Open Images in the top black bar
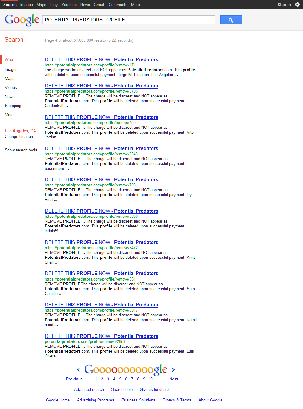The width and height of the screenshot is (303, 409). click(x=27, y=5)
